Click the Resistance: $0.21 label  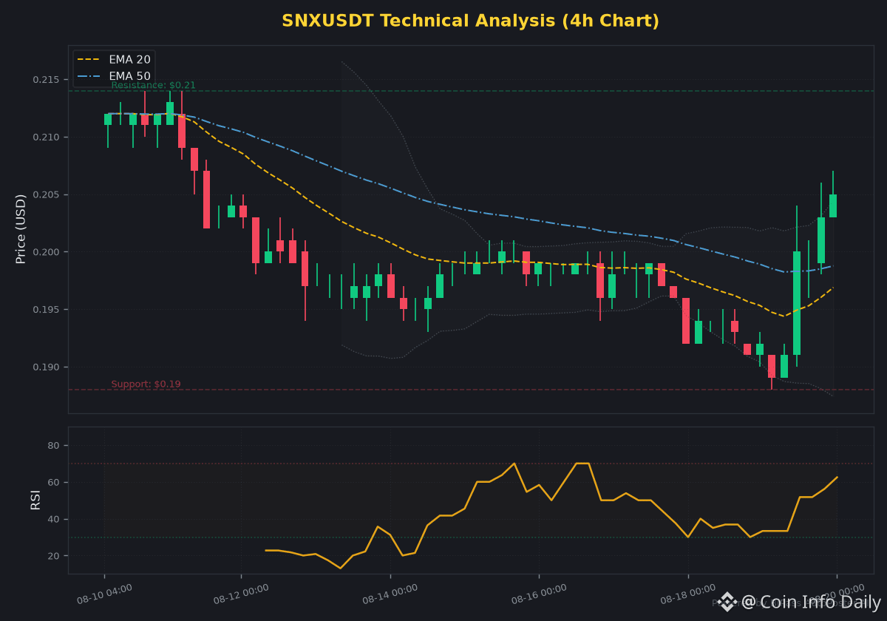coord(154,85)
